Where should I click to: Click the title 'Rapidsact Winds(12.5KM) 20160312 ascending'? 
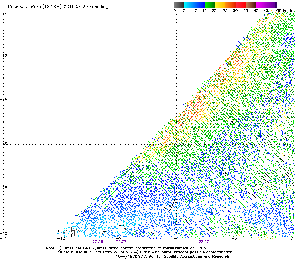(x=58, y=7)
